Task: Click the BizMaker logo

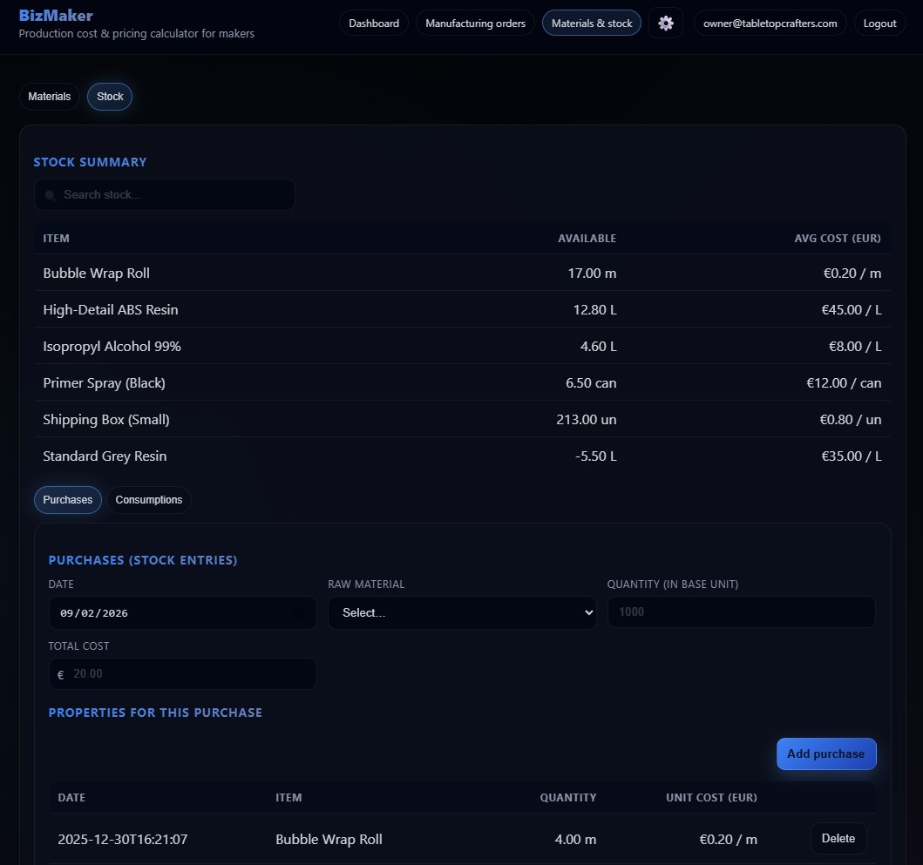Action: (56, 15)
